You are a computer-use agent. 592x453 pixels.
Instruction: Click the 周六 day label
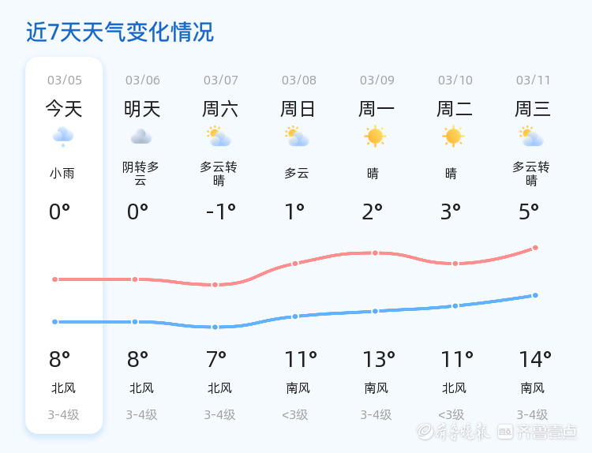[220, 108]
